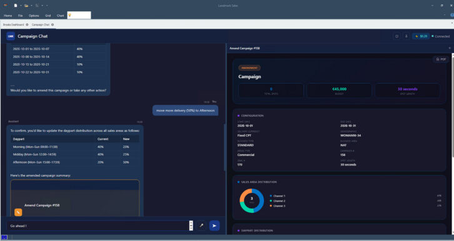The height and width of the screenshot is (241, 454).
Task: Open the File ribbon tab
Action: [20, 16]
